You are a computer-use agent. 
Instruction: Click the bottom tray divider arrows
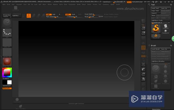pyautogui.click(x=76, y=104)
